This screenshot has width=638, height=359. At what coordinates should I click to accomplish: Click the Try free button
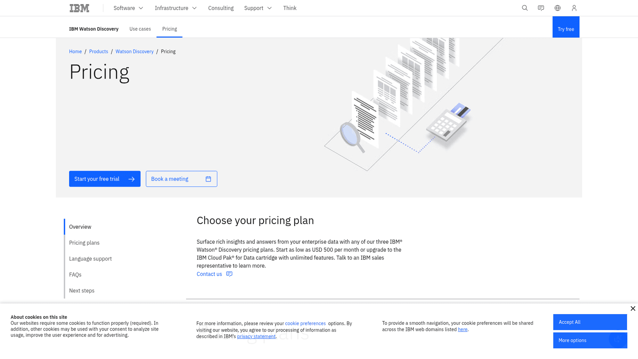tap(566, 27)
